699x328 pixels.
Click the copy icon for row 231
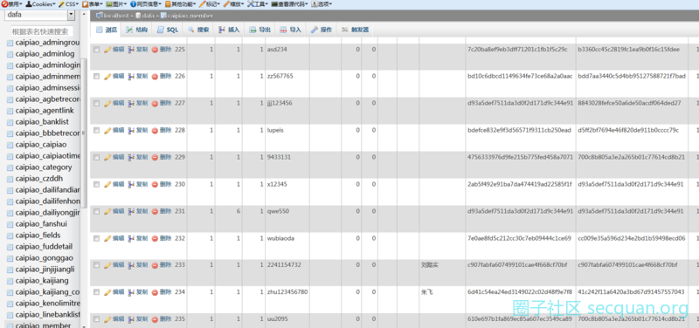coord(131,211)
